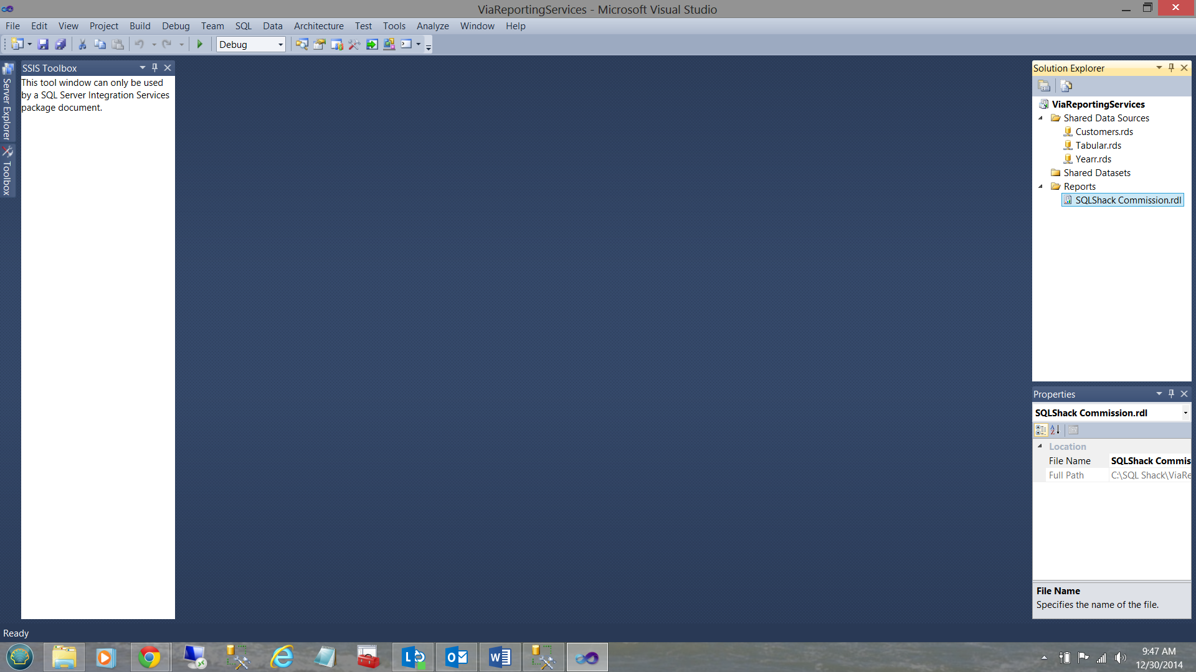Click the Cut scissors icon

82,44
